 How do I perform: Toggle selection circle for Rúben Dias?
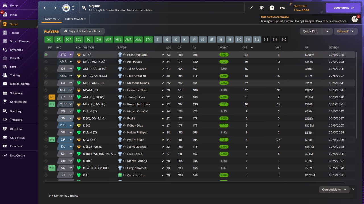tap(46, 126)
